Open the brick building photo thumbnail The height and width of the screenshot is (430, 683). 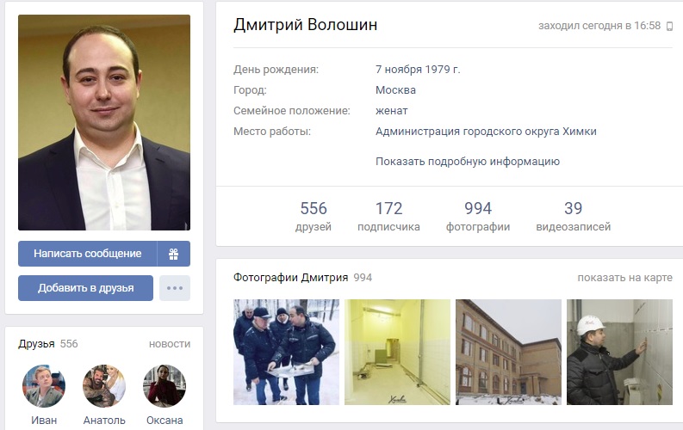[508, 353]
